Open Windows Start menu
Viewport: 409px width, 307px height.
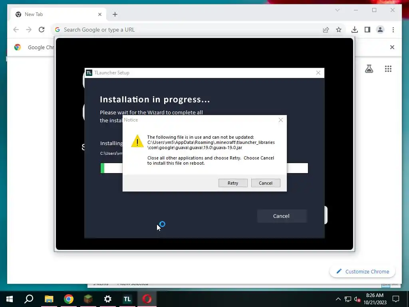tap(10, 299)
